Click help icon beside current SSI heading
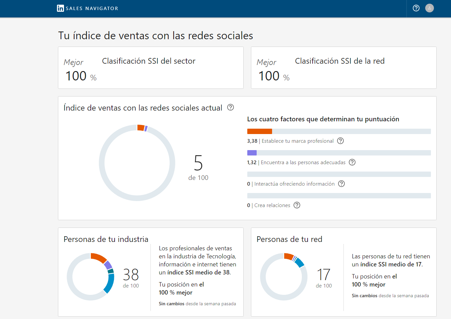Screen dimensions: 451x319 [x=231, y=107]
